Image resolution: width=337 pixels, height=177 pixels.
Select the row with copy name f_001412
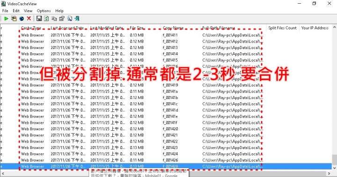click(166, 41)
